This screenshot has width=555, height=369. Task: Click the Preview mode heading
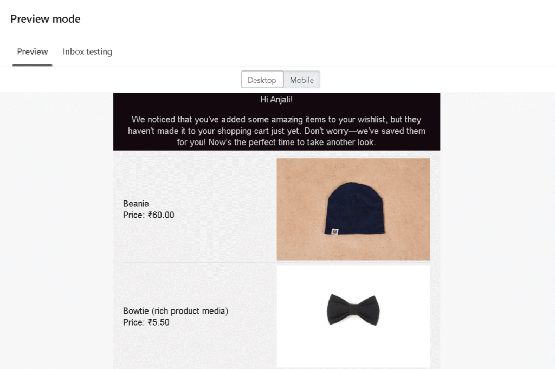coord(46,19)
